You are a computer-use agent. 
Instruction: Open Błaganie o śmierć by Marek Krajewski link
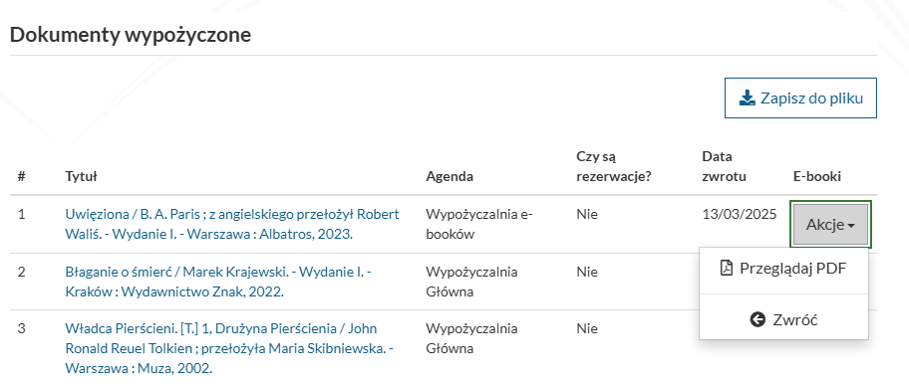click(x=218, y=282)
